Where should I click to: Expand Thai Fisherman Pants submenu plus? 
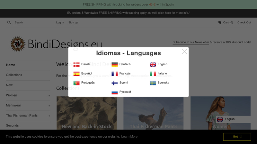pyautogui.click(x=49, y=116)
